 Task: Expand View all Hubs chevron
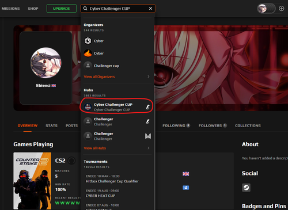point(149,148)
